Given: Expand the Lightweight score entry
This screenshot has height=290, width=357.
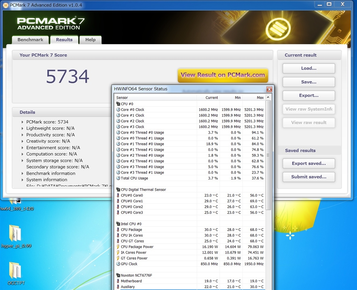Looking at the screenshot, I should 22,128.
